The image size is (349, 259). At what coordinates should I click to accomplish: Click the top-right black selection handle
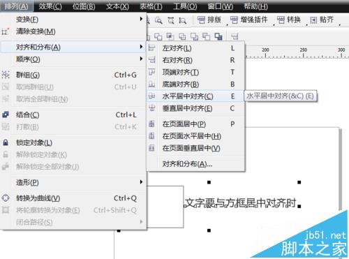point(299,182)
